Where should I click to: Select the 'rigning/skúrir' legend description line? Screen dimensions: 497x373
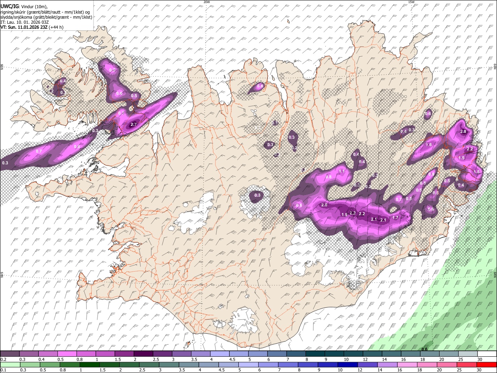[45, 12]
